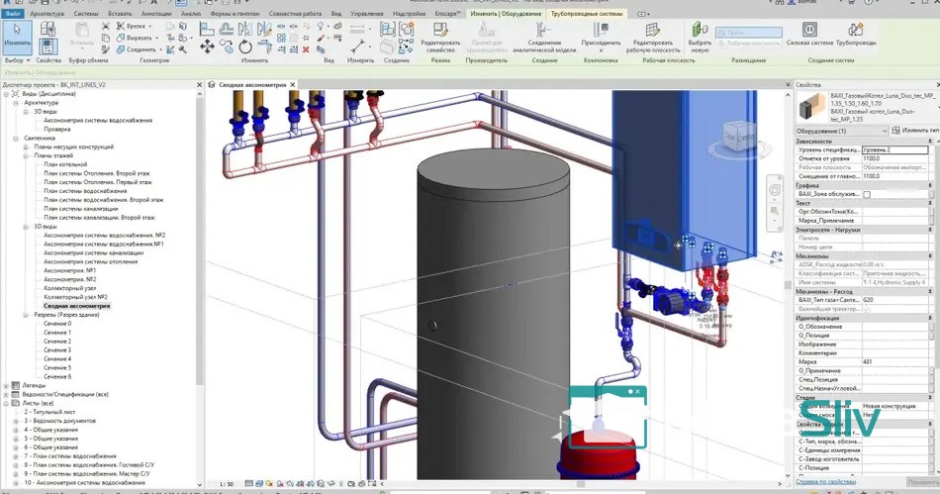Open the Системы ribbon tab

click(85, 14)
